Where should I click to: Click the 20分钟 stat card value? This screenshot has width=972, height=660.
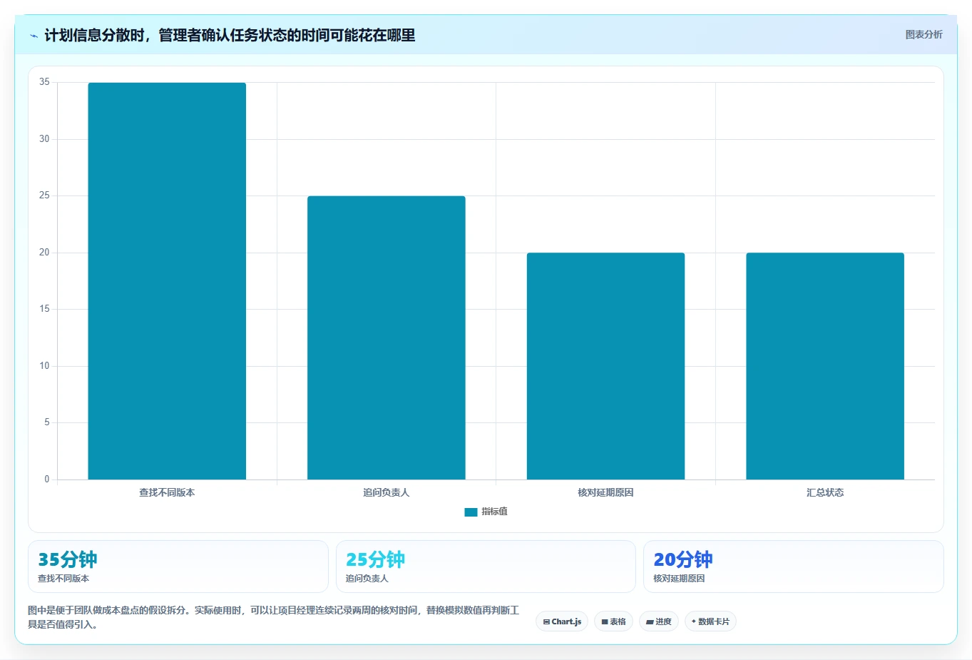point(683,559)
